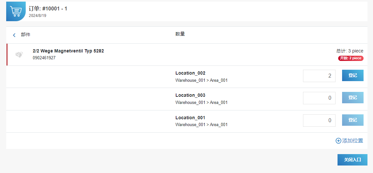Focus the quantity field for Location_002
Image resolution: width=373 pixels, height=173 pixels.
(x=319, y=76)
